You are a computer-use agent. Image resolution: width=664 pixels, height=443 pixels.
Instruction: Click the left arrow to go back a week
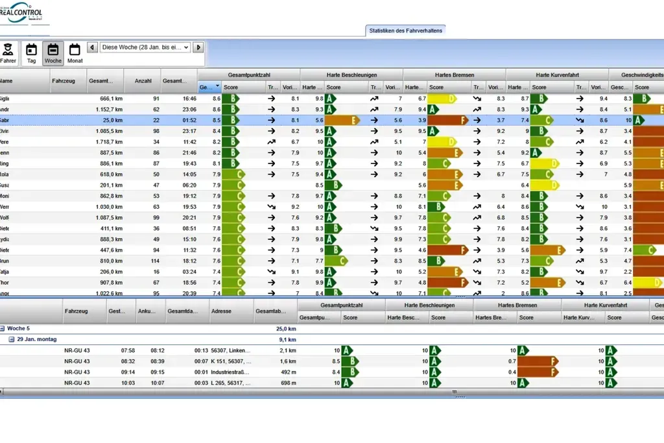(x=91, y=47)
